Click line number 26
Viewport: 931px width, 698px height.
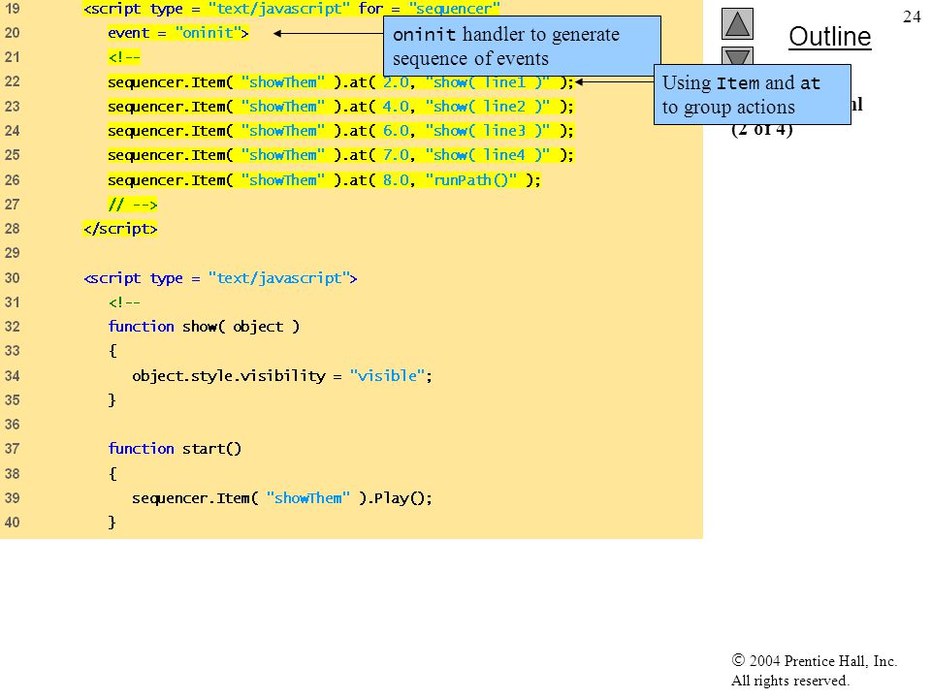[12, 180]
